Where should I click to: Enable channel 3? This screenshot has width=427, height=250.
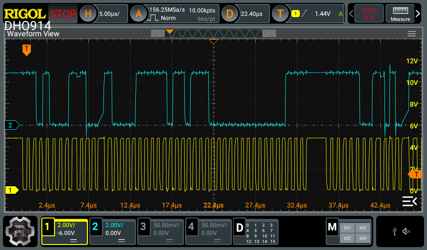click(x=143, y=227)
